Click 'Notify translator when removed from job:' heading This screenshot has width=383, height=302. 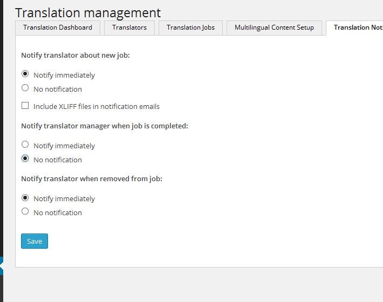pos(92,179)
